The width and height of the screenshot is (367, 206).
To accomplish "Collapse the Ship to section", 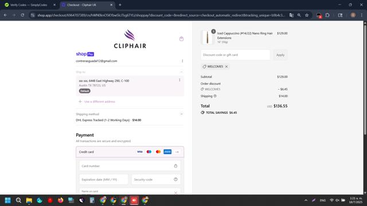I will (181, 72).
